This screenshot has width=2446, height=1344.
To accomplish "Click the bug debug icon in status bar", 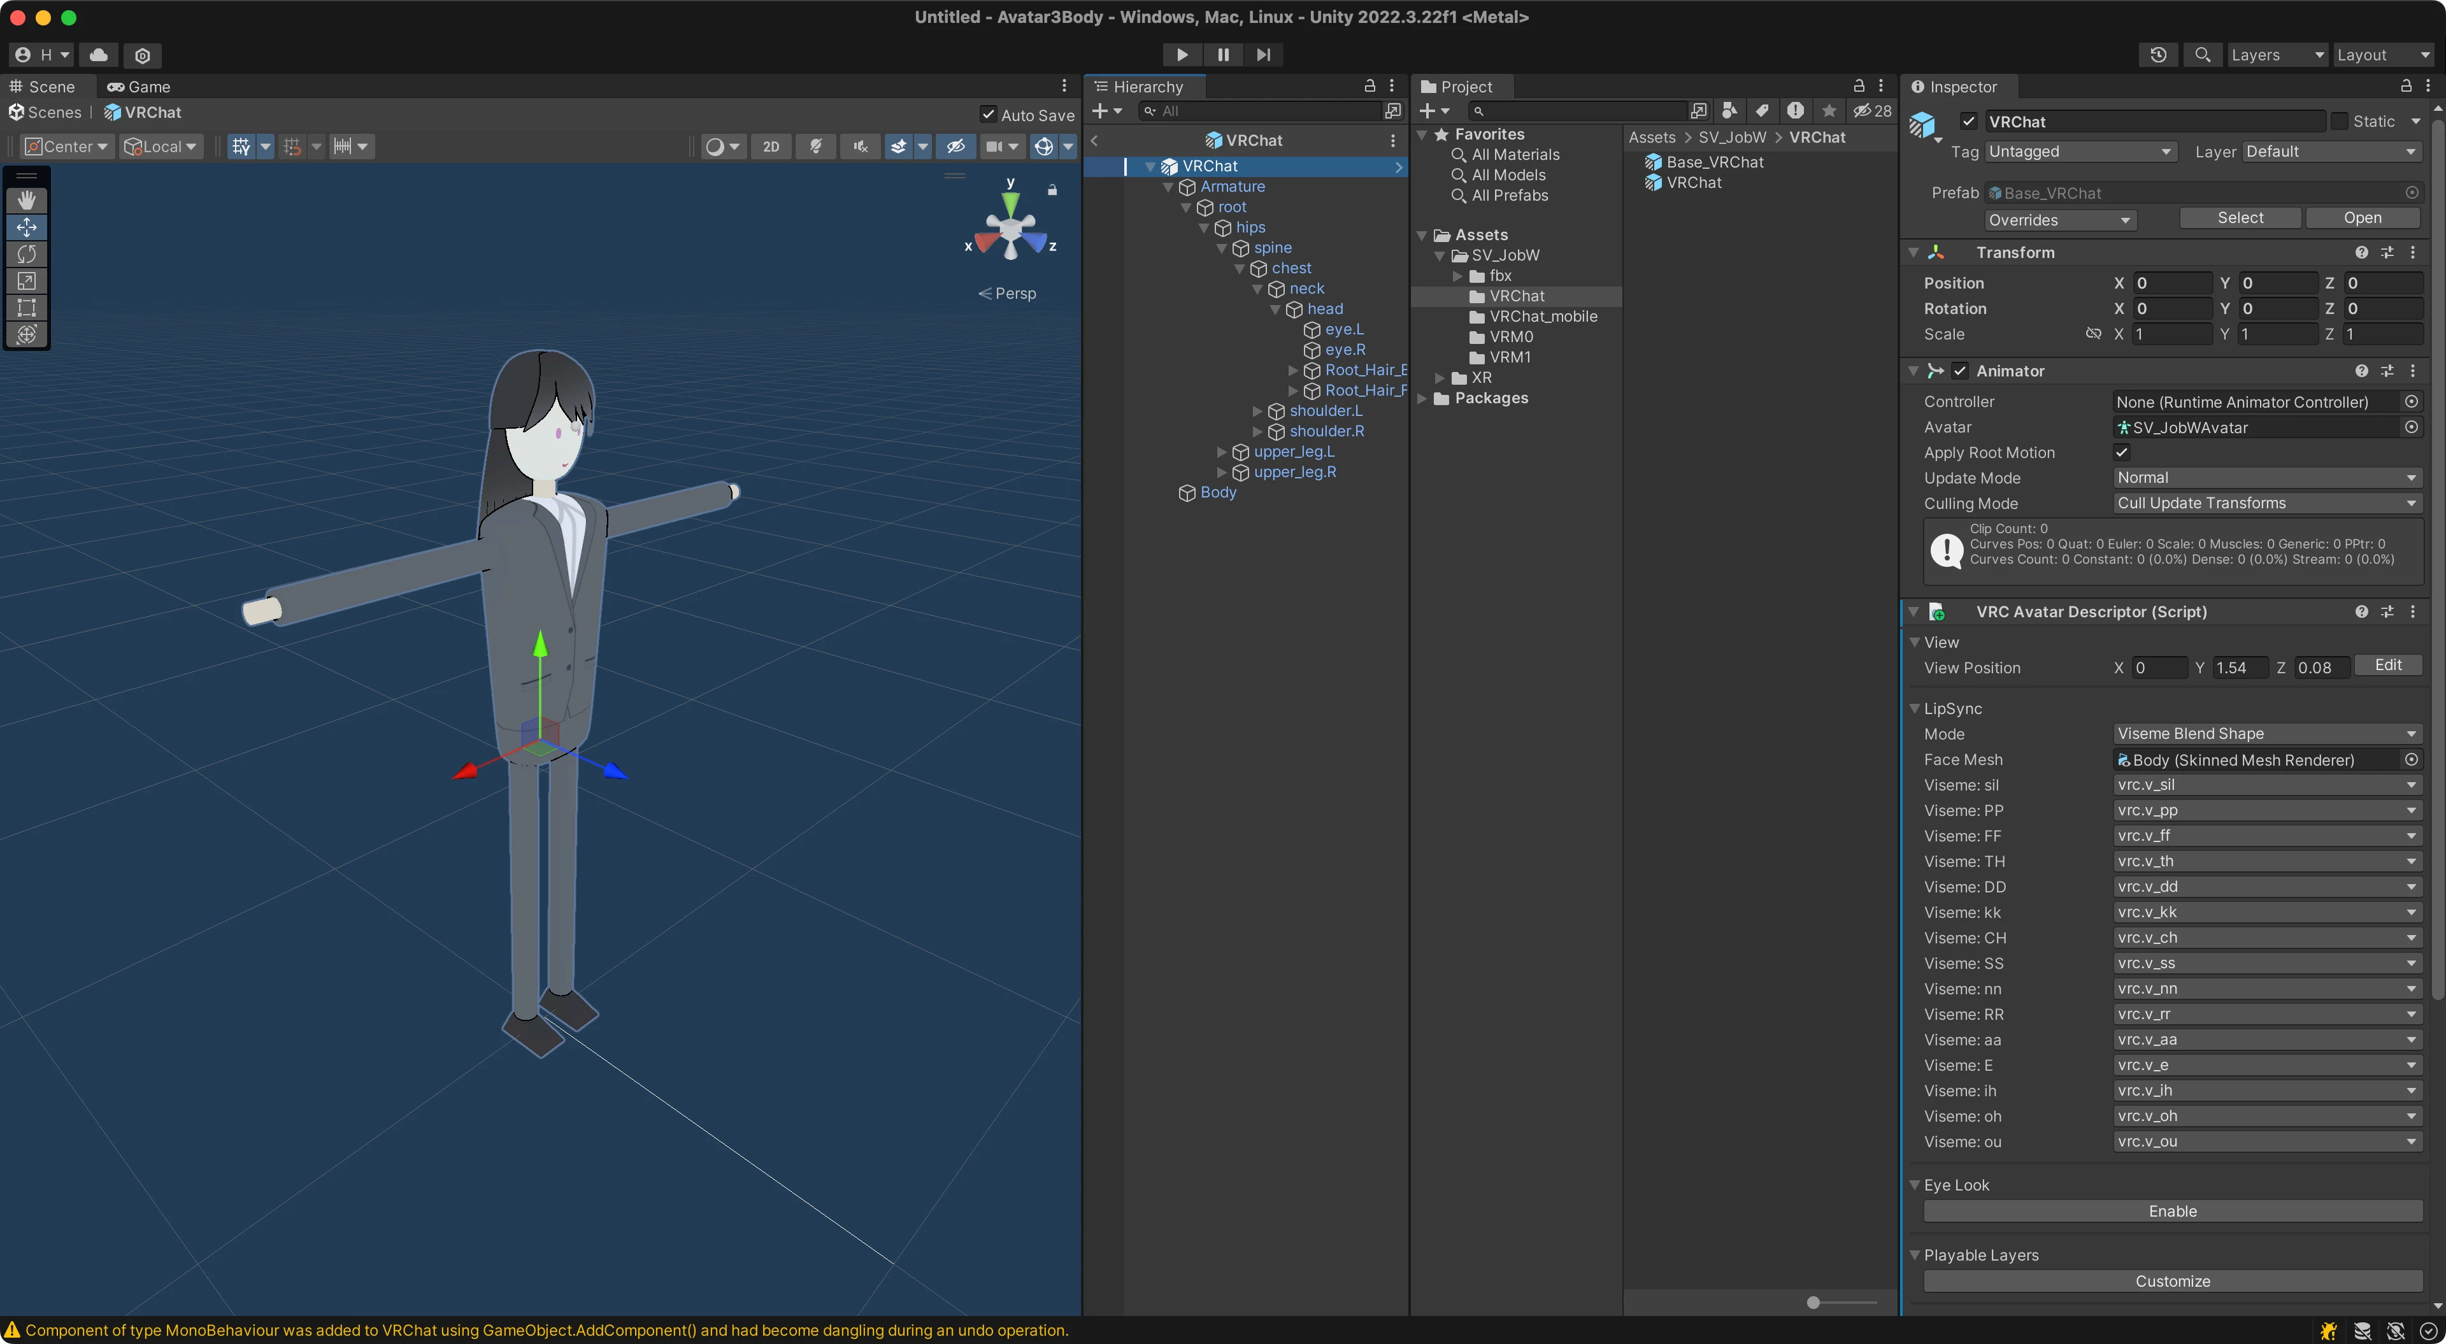I will (2328, 1331).
